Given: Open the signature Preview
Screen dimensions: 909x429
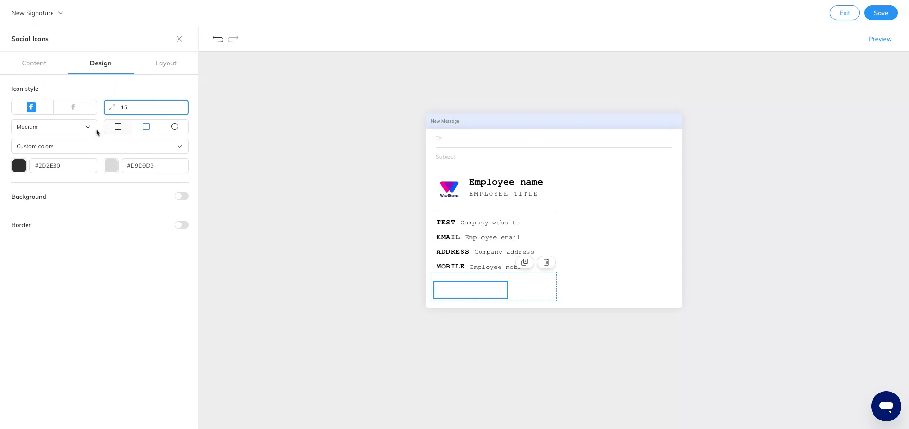Looking at the screenshot, I should click(x=880, y=39).
